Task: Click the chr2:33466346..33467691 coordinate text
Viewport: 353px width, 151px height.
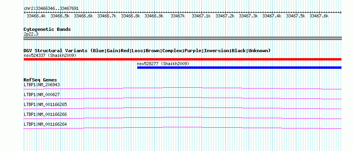Action: (51, 9)
